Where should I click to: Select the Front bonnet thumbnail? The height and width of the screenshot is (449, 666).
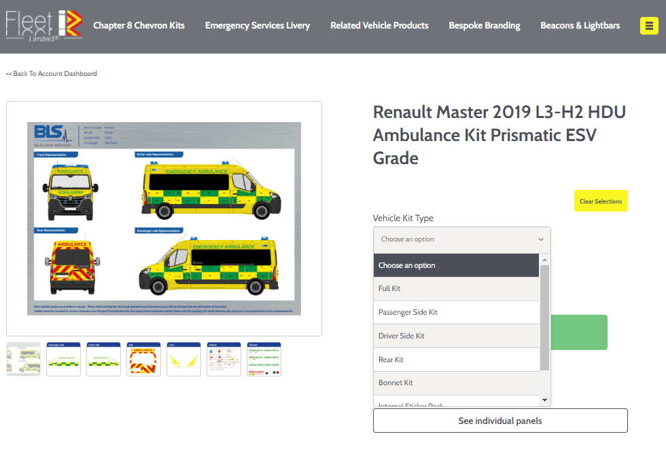[x=184, y=359]
